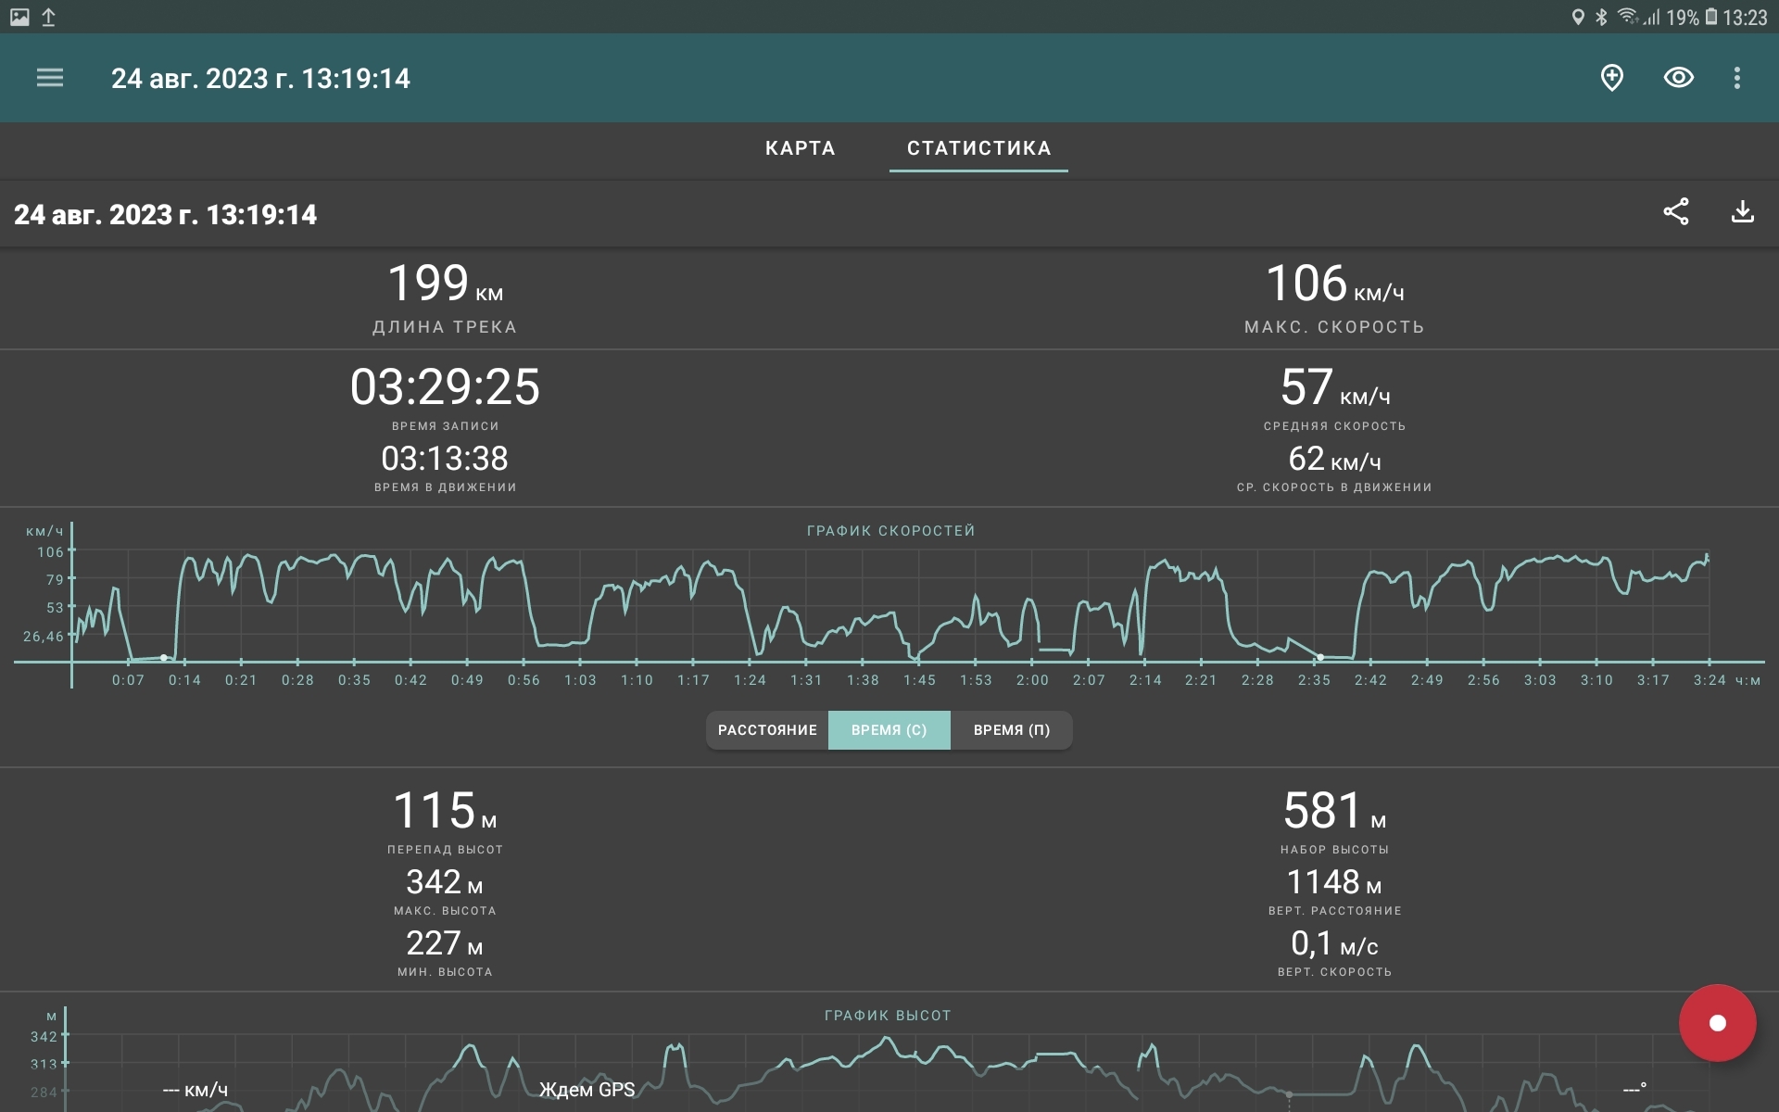Share the track via share icon
The image size is (1779, 1112).
tap(1675, 212)
